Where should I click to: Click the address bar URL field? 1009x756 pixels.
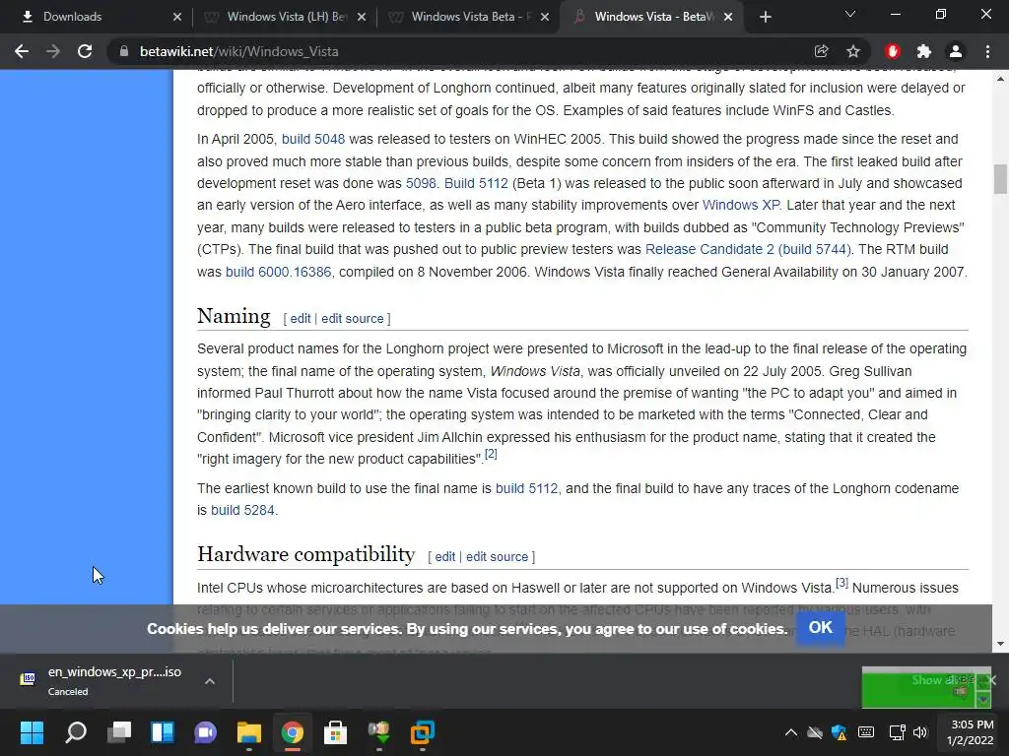(x=463, y=51)
